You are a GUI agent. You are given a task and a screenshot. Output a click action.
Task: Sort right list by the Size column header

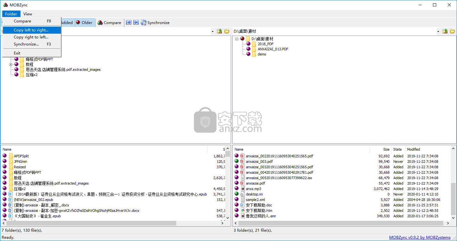tap(380, 149)
